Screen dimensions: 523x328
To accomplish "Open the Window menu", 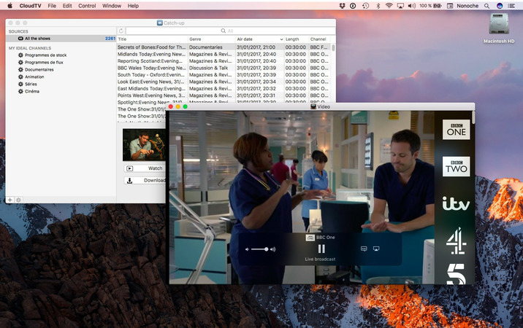I will click(112, 5).
